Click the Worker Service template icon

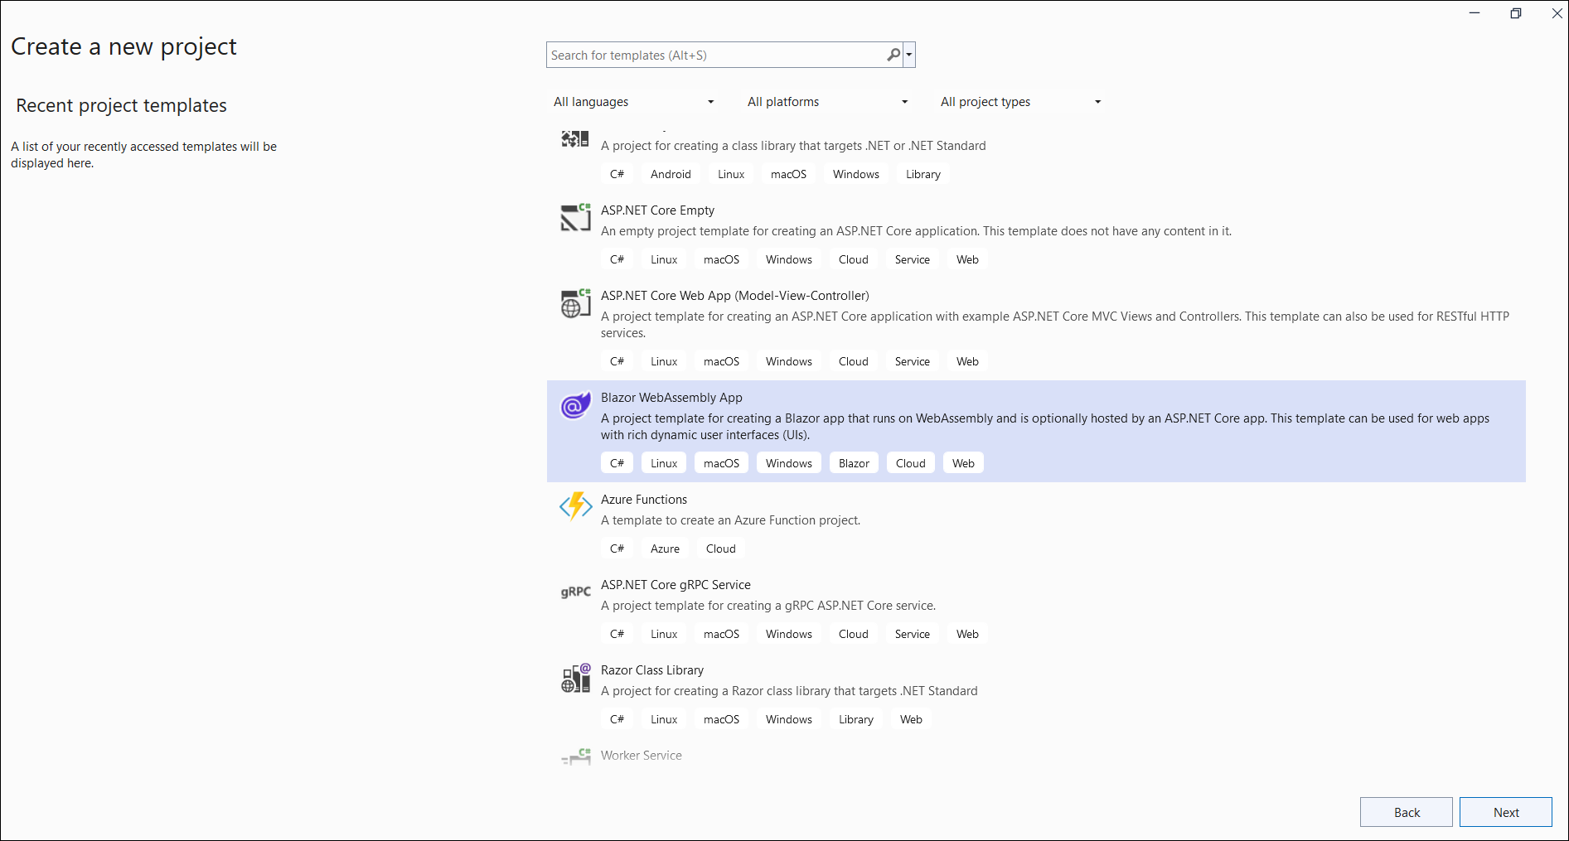(575, 756)
